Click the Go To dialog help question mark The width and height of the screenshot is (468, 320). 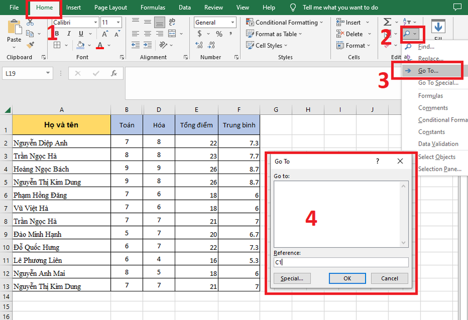(378, 162)
